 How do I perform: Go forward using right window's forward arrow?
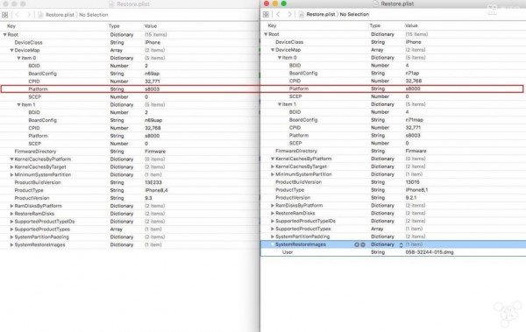[x=289, y=14]
